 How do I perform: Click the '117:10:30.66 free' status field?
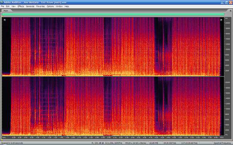pos(189,143)
